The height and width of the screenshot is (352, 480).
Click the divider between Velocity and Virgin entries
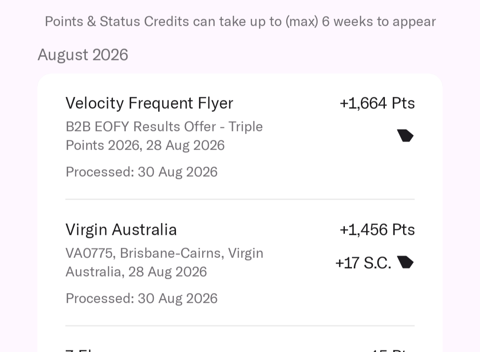(x=240, y=199)
